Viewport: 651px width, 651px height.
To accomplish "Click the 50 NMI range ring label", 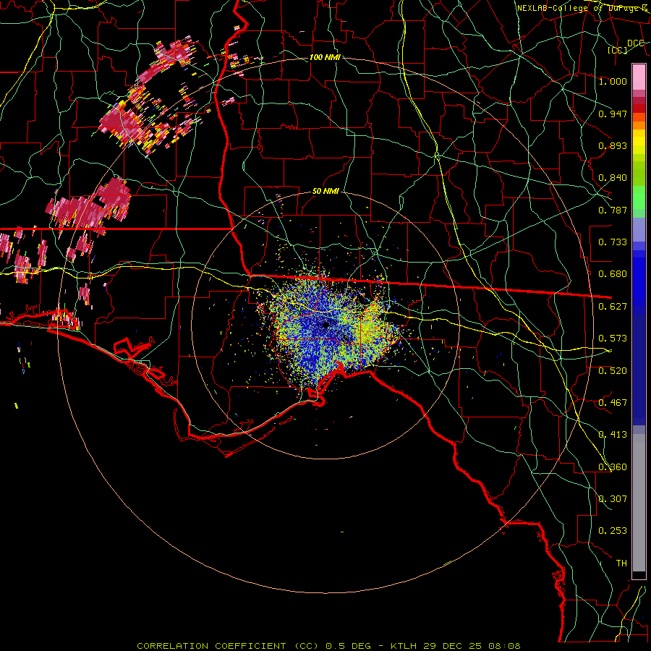I will click(x=325, y=192).
